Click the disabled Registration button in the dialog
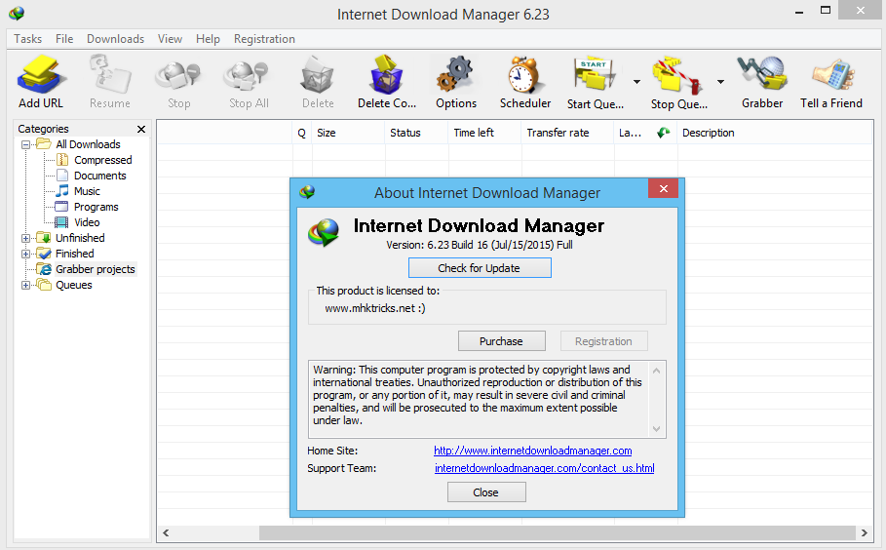 [x=603, y=341]
